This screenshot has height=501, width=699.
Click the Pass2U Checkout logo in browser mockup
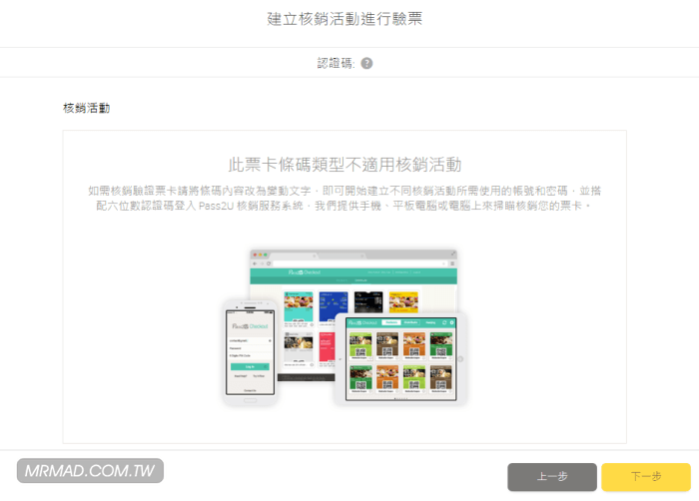[x=303, y=270]
